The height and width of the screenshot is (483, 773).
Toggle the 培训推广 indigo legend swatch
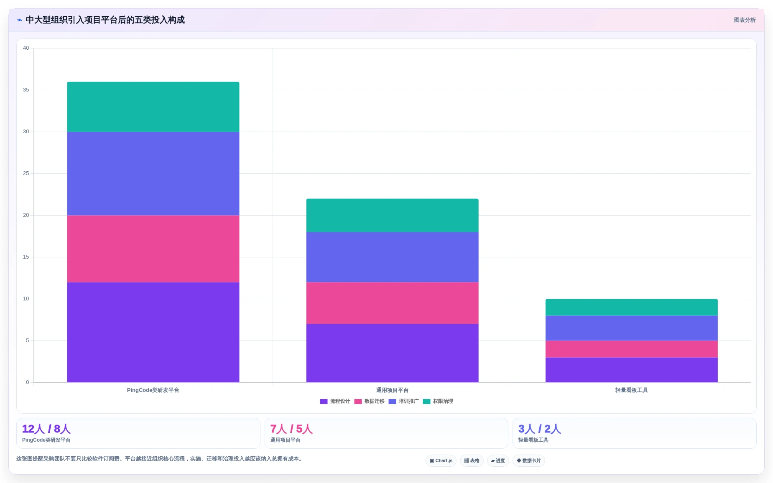(x=392, y=402)
